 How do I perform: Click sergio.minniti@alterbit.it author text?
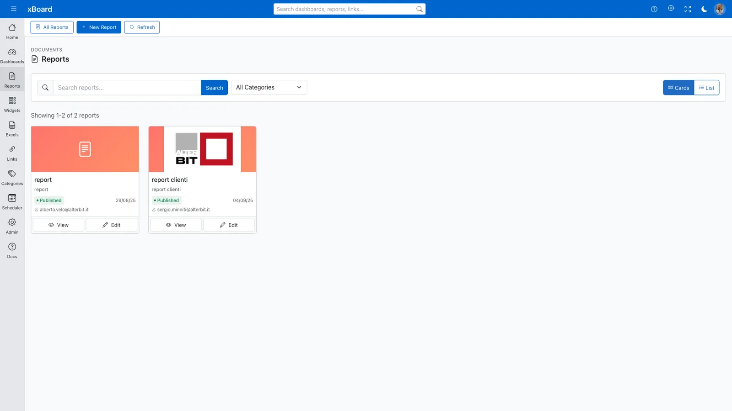183,210
